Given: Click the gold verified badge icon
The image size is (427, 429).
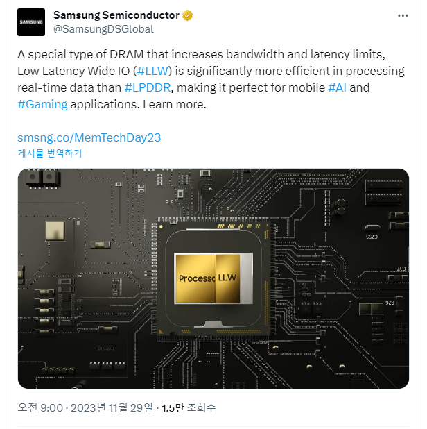Looking at the screenshot, I should click(187, 15).
